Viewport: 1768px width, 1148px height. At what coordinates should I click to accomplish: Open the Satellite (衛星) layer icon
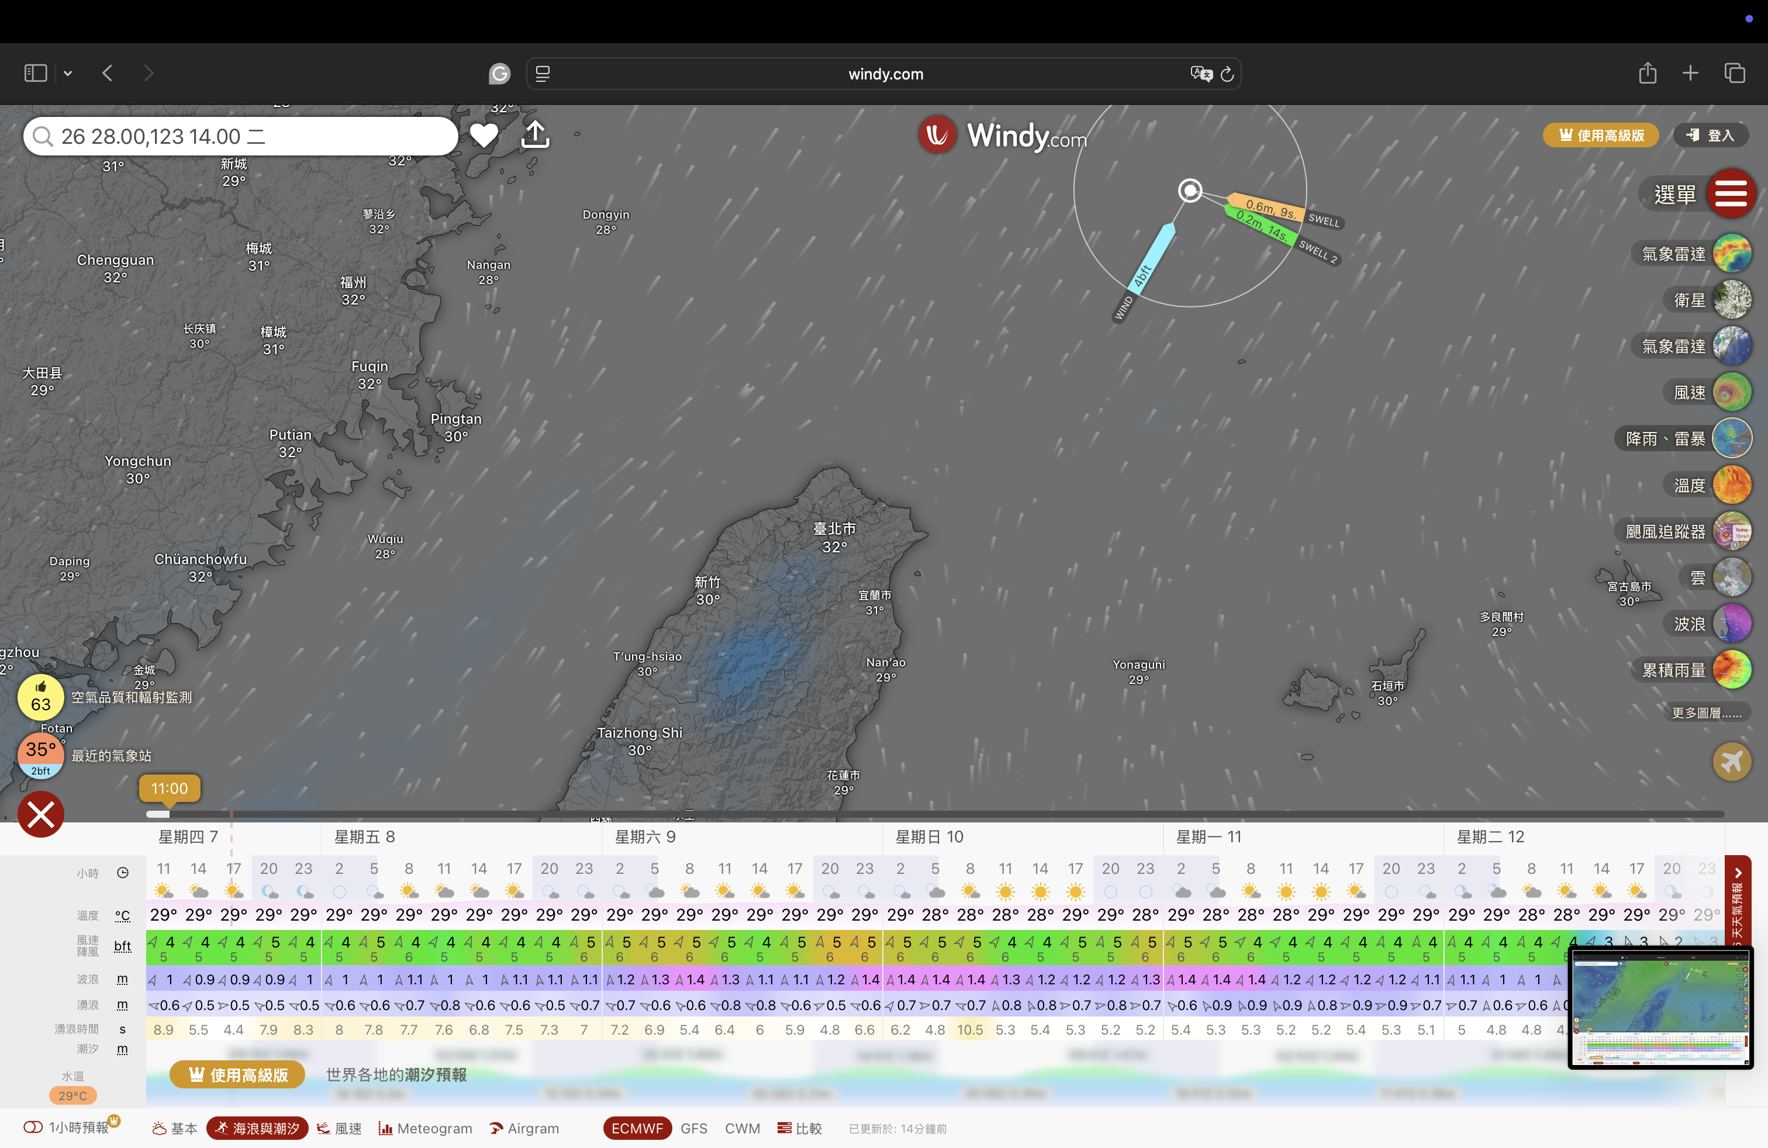(1732, 300)
